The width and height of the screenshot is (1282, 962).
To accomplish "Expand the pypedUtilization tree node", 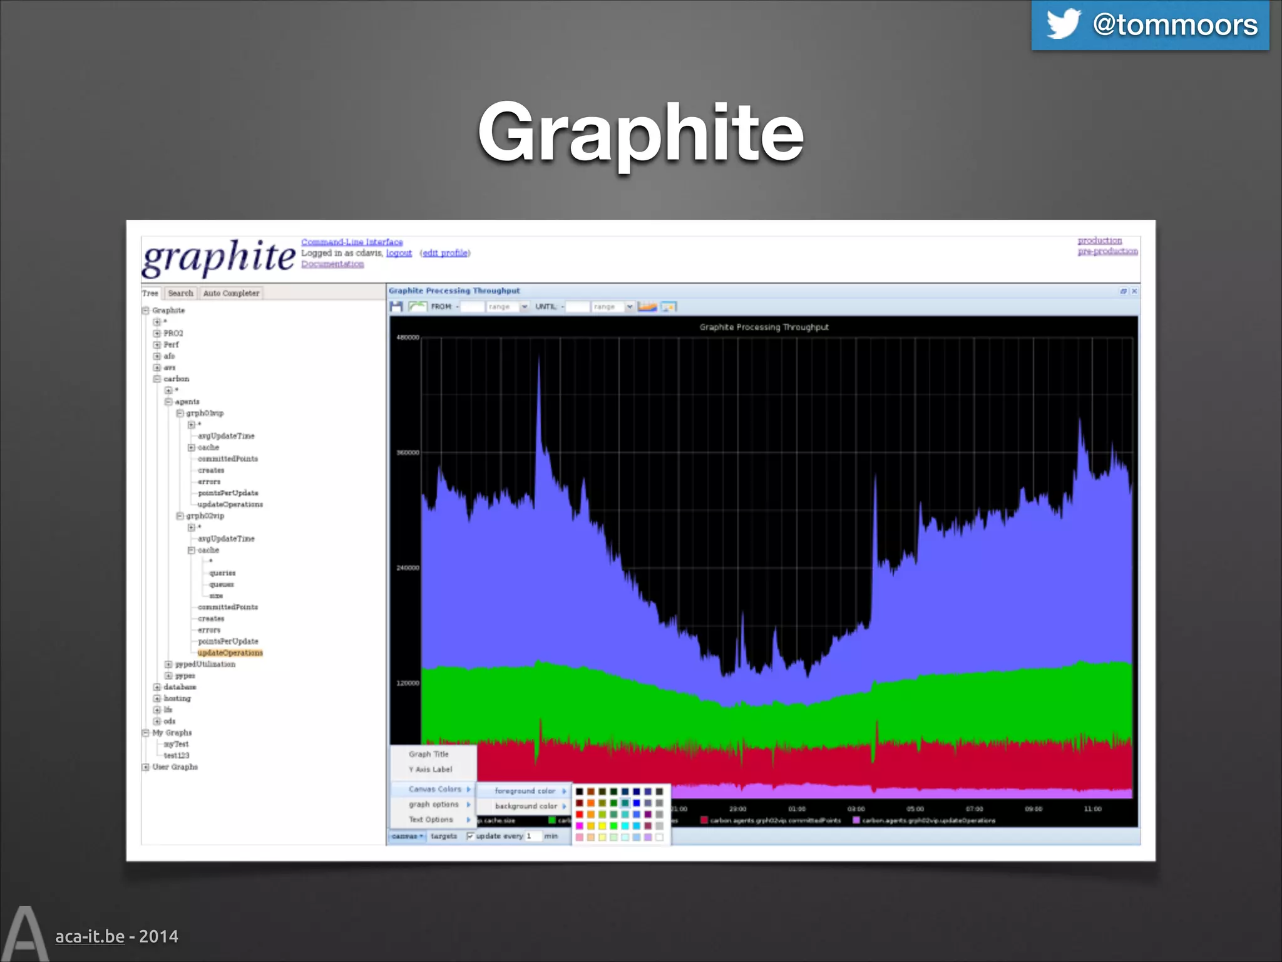I will (168, 664).
